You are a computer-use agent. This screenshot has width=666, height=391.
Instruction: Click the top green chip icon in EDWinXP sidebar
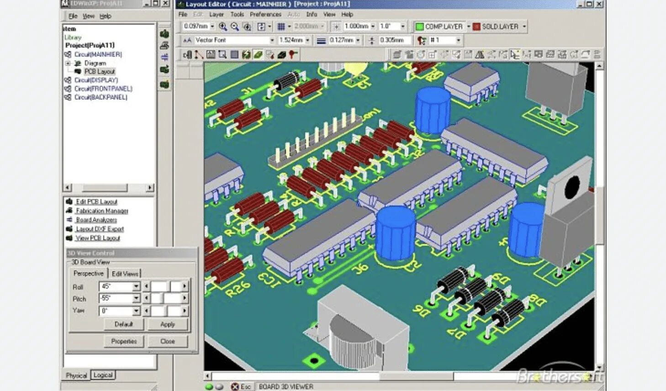tap(164, 34)
